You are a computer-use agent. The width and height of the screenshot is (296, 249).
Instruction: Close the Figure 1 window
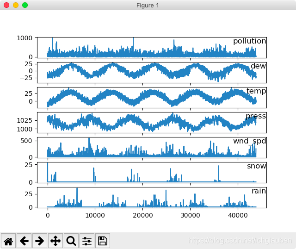pos(6,5)
